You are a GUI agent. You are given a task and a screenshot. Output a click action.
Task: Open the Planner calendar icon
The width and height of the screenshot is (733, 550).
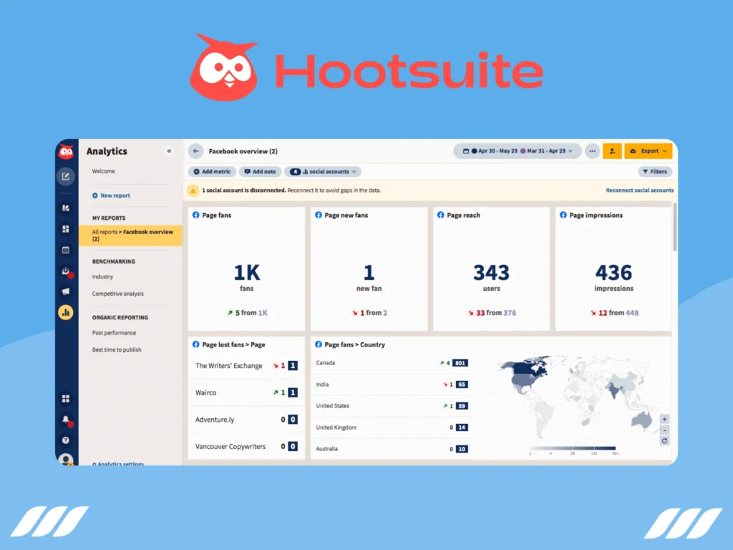[66, 249]
